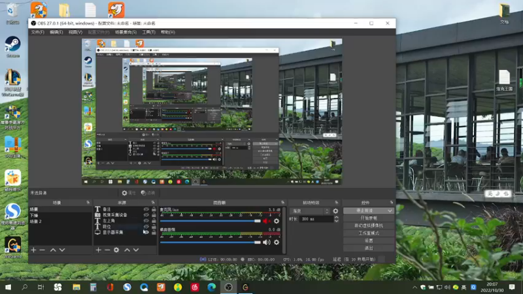Image resolution: width=523 pixels, height=294 pixels.
Task: Move the selected source up
Action: (x=127, y=250)
